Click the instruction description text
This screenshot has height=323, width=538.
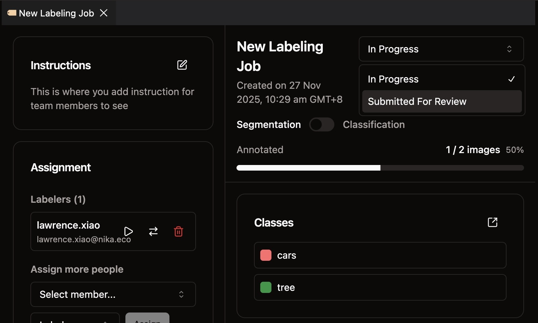tap(112, 99)
